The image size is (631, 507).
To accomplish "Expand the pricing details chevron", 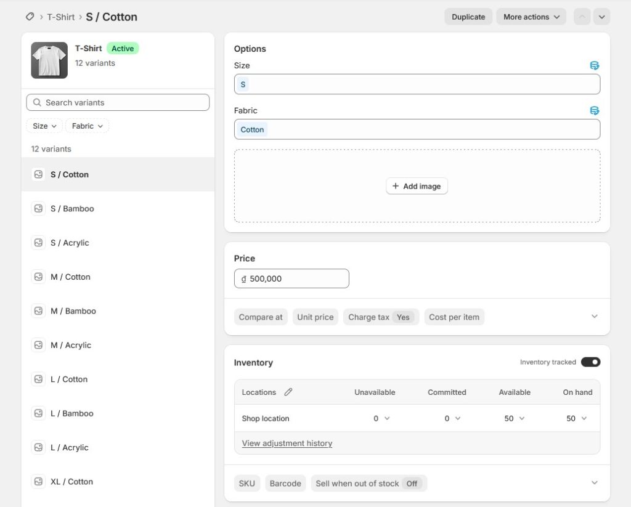I will tap(594, 317).
